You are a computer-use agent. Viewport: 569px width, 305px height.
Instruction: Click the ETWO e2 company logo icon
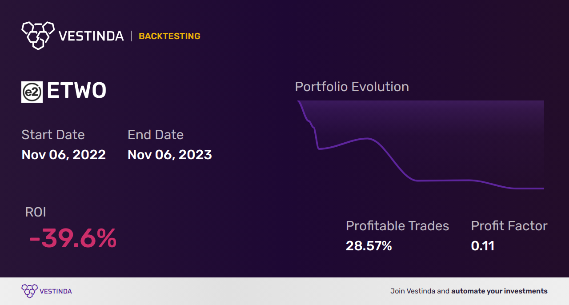32,92
